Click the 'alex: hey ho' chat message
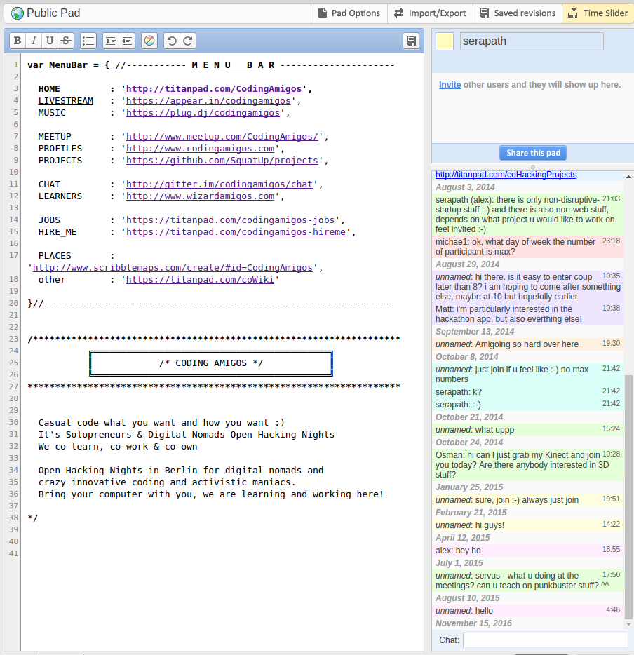The image size is (634, 655). 528,550
